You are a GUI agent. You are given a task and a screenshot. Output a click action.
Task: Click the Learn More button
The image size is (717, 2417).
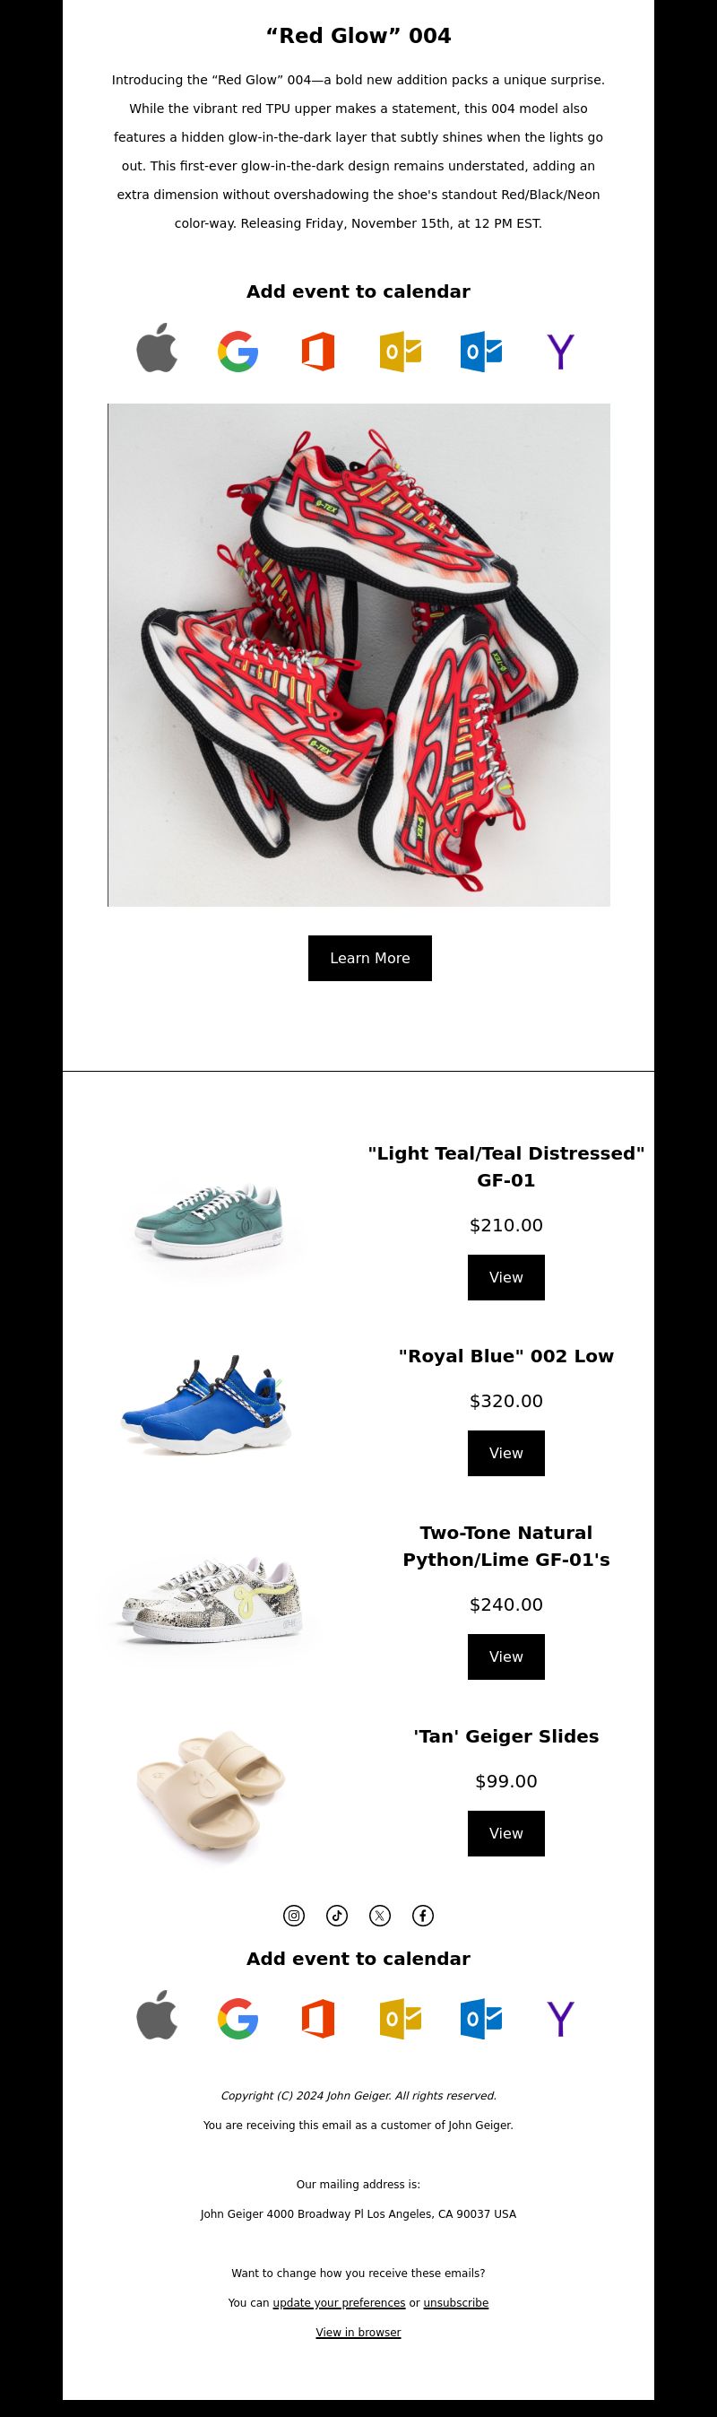(370, 958)
